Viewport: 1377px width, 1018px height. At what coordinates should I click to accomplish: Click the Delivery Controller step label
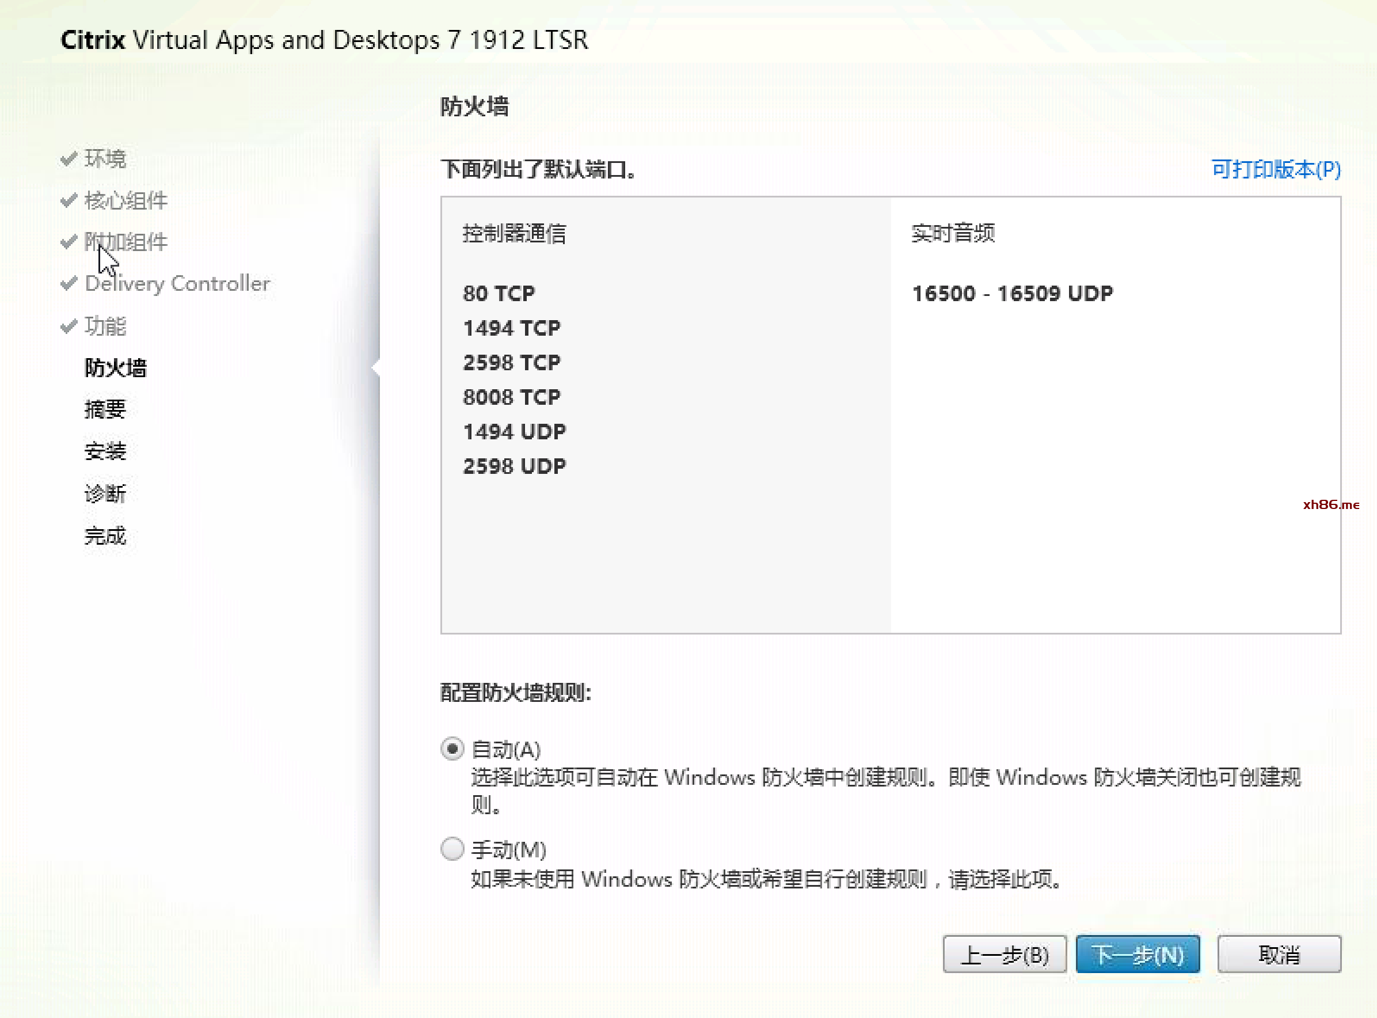click(x=177, y=283)
